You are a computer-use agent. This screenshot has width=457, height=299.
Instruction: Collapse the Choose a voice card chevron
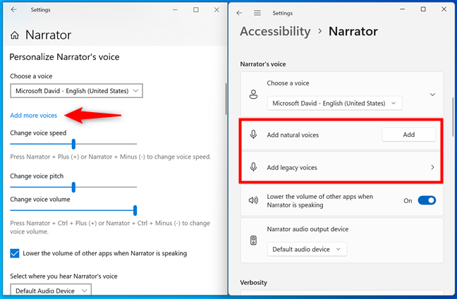point(432,94)
